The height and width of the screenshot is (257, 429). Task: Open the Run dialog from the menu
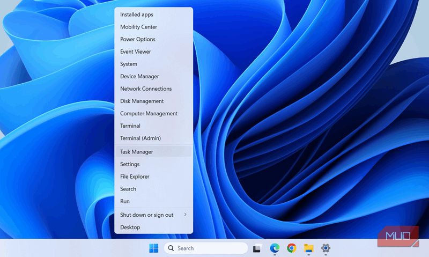[125, 201]
